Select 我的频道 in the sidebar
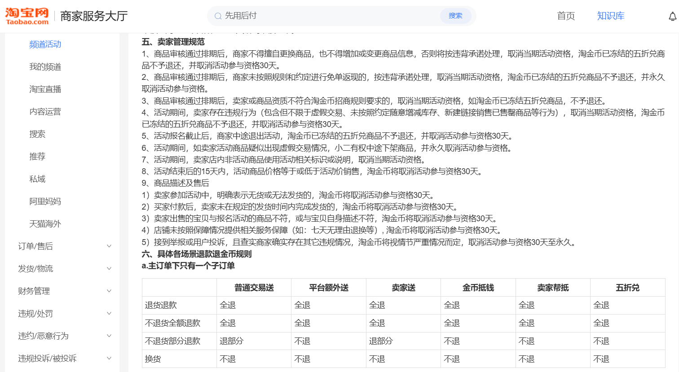Screen dimensions: 679x372 click(x=45, y=67)
